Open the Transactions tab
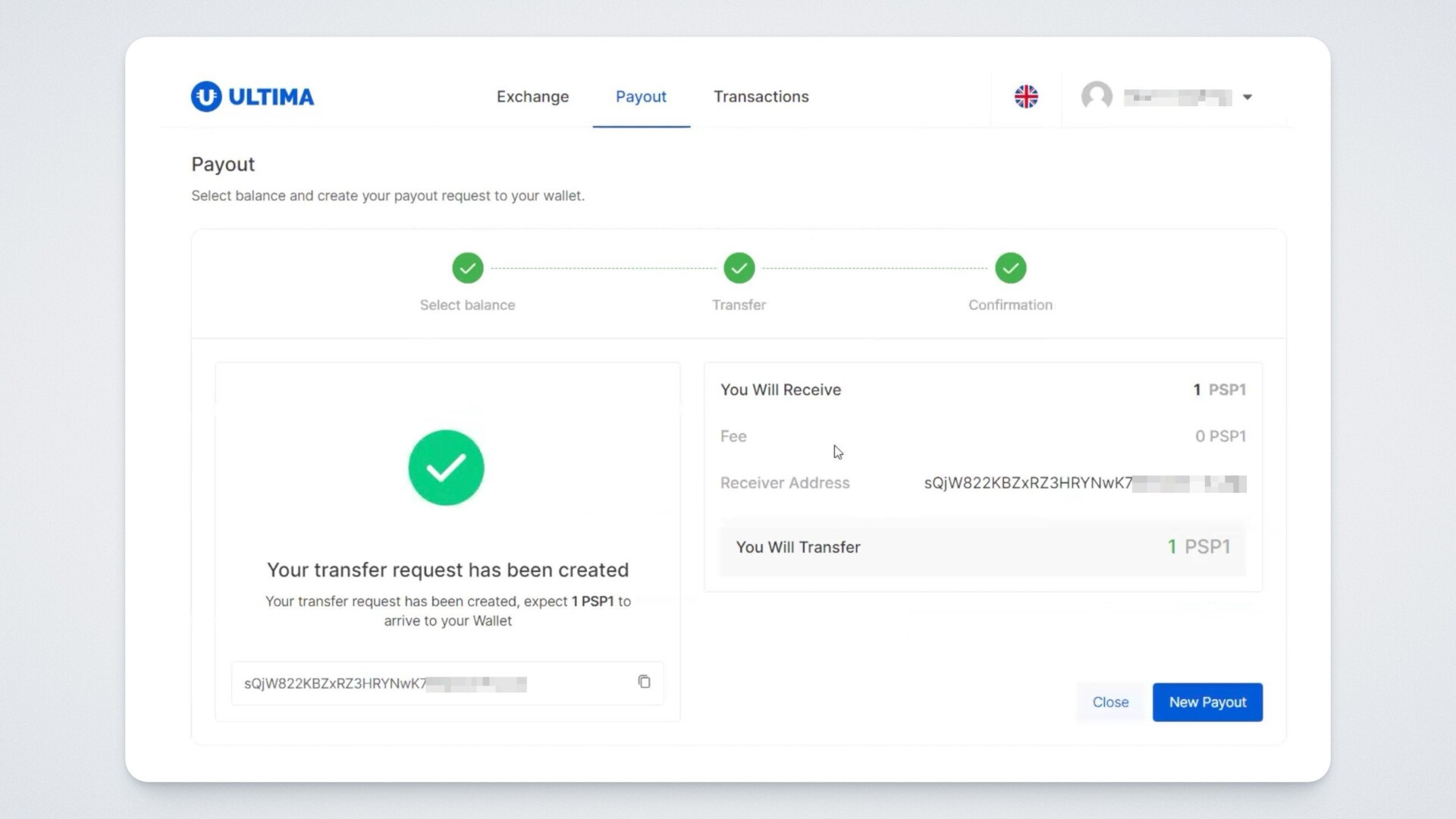 click(761, 96)
